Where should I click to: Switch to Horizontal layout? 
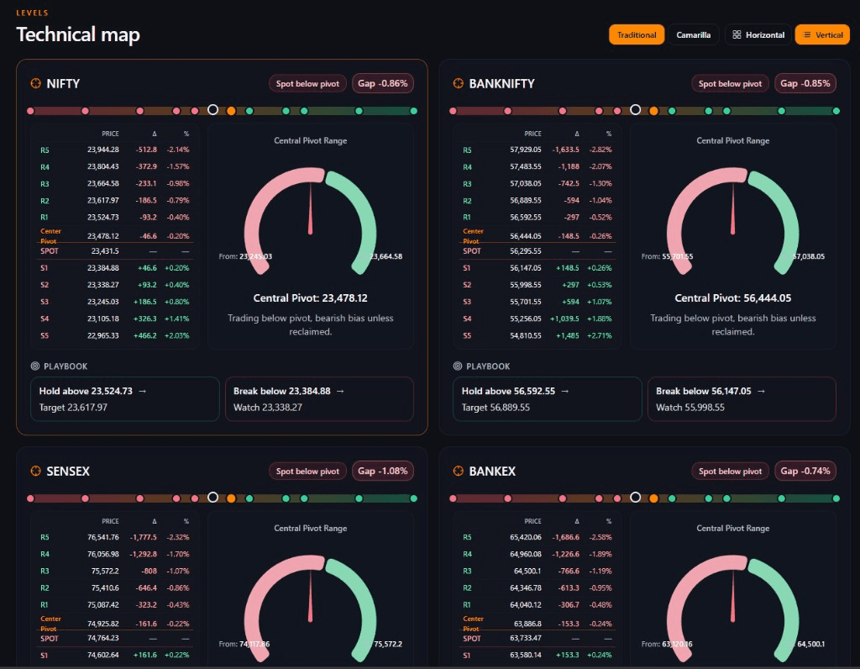pyautogui.click(x=758, y=34)
